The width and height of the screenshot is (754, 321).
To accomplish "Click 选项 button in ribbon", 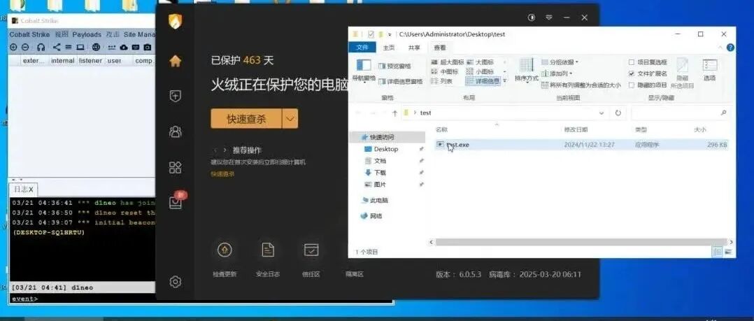I will coord(709,70).
